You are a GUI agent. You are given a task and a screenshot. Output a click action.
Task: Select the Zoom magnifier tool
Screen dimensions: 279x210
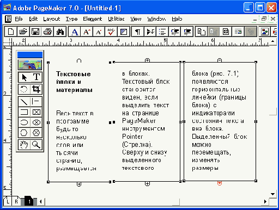(36, 145)
